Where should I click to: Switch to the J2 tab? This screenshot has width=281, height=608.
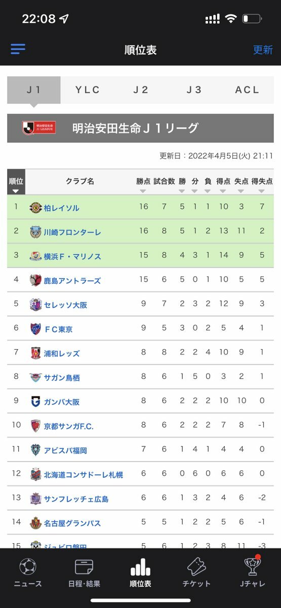(141, 90)
